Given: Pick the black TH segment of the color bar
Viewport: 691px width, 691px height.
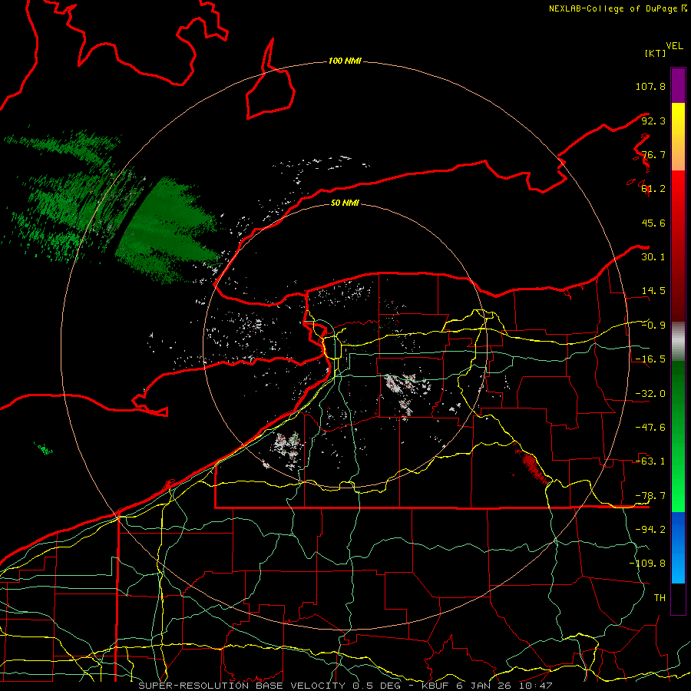Looking at the screenshot, I should tap(678, 598).
